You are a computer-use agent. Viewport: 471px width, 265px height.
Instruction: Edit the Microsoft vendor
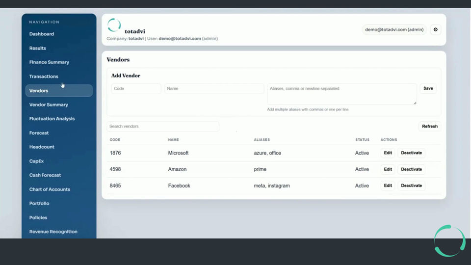click(388, 153)
